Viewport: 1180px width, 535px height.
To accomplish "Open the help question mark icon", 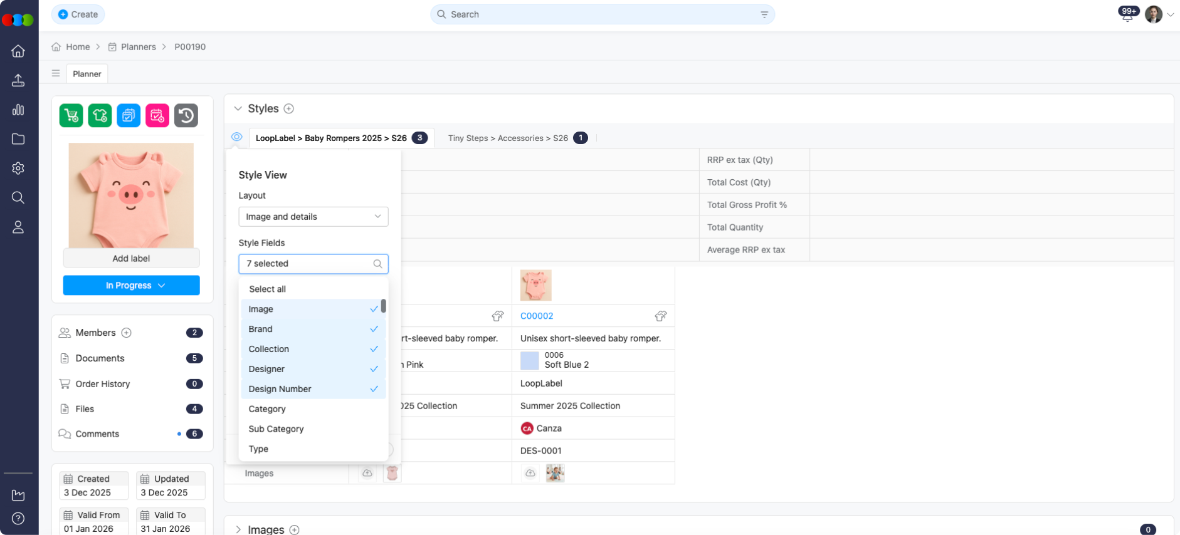I will tap(18, 519).
